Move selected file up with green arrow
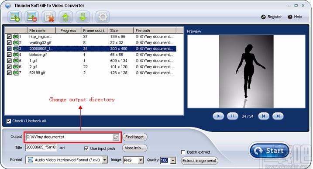The height and width of the screenshot is (169, 313). [x=65, y=17]
